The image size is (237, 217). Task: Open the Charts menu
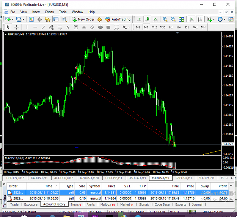49,12
